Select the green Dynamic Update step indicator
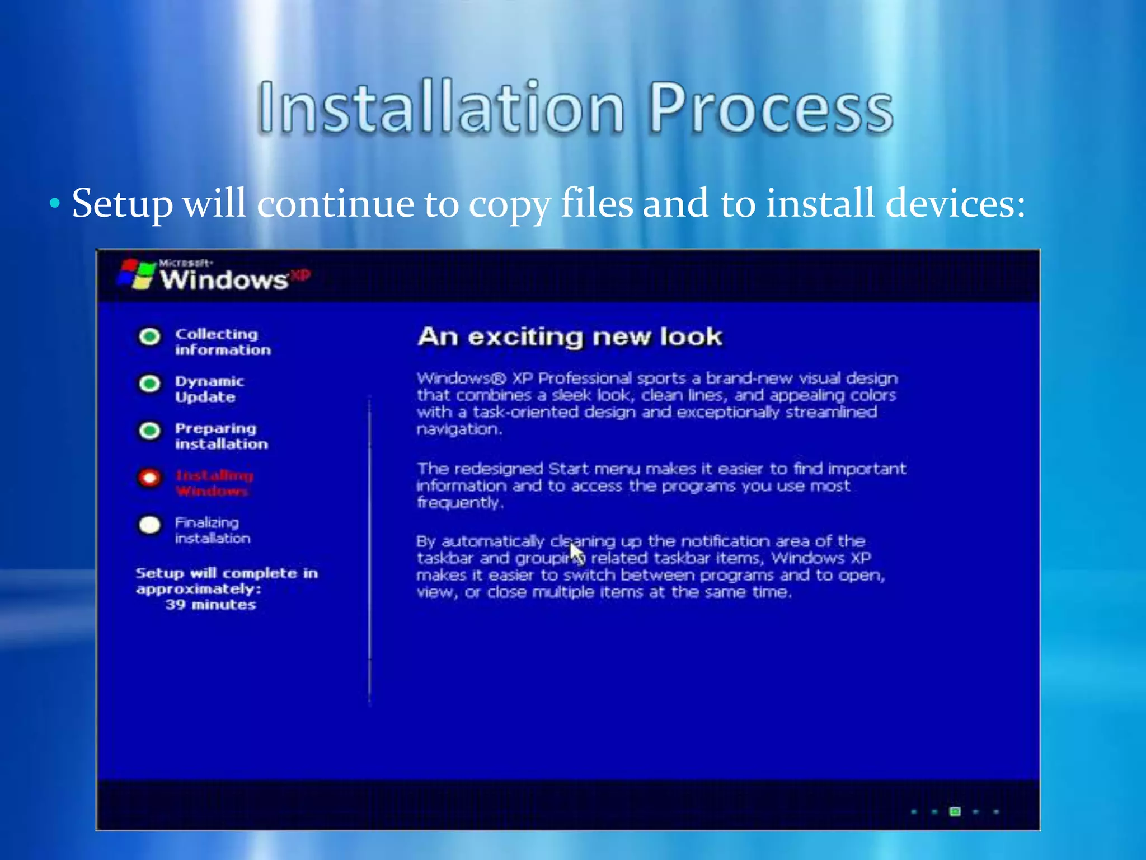 click(149, 384)
